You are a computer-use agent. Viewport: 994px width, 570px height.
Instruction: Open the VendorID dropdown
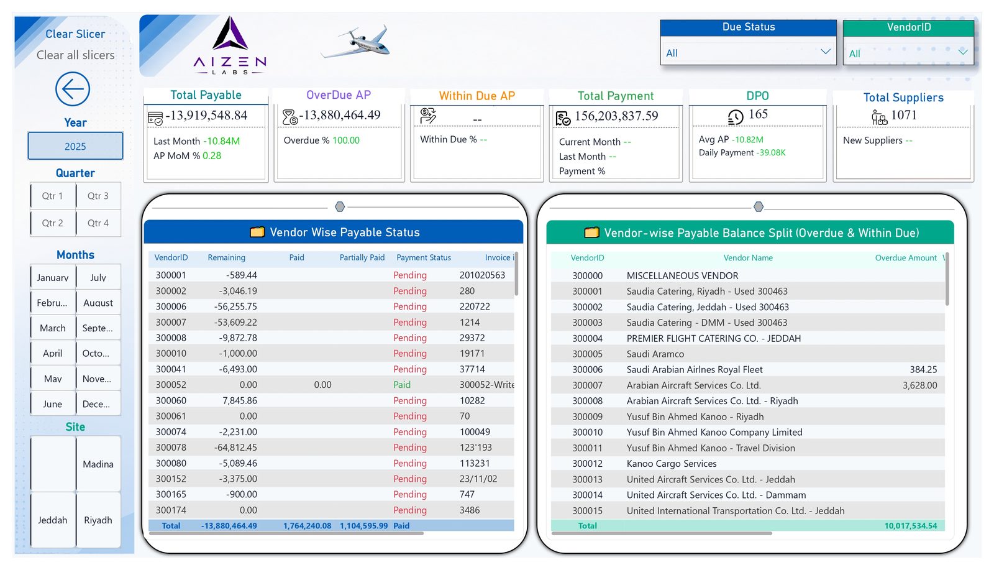point(908,53)
